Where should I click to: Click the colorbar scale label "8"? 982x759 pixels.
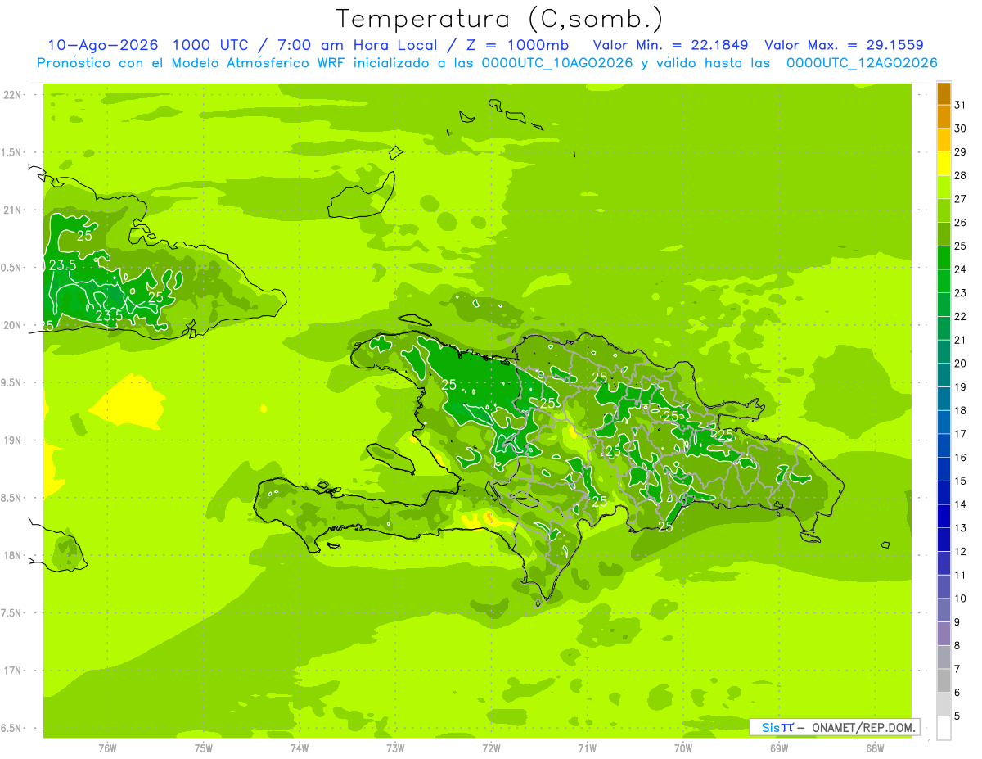[957, 646]
